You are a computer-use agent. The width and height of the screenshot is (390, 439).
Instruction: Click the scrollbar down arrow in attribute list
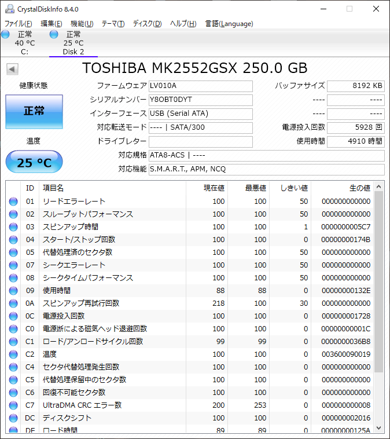379,428
